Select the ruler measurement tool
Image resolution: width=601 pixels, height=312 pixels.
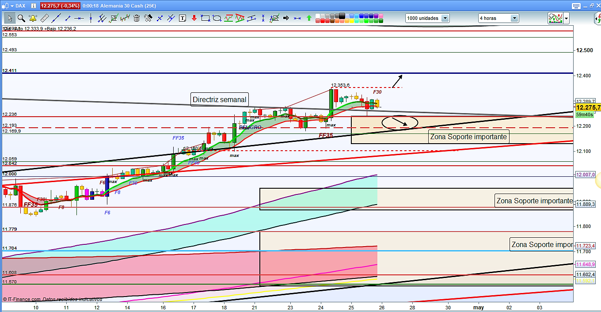(44, 18)
